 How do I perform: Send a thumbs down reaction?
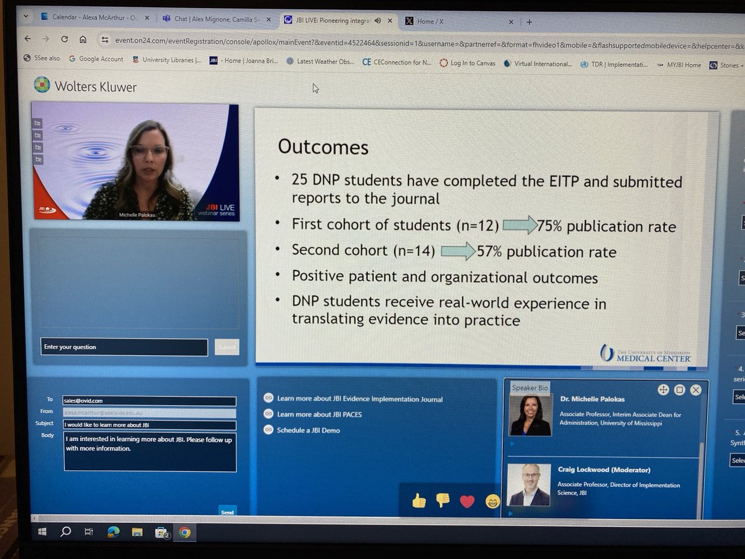coord(443,500)
